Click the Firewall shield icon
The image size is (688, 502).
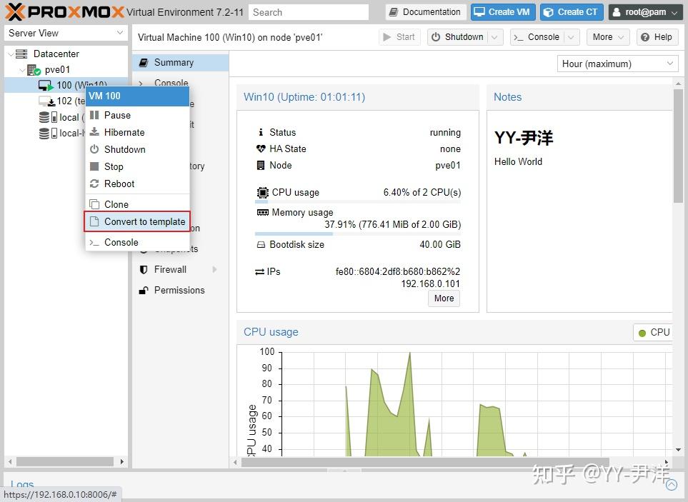click(x=144, y=270)
